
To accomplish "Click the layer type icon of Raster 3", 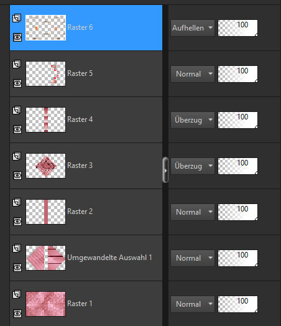I will [x=17, y=156].
